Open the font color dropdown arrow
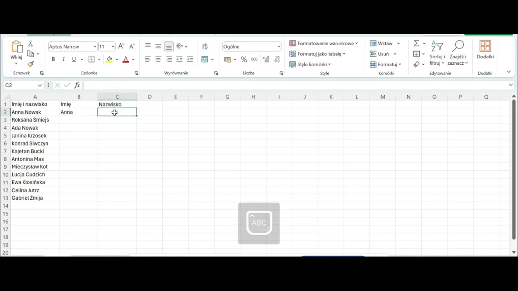The width and height of the screenshot is (518, 291). point(133,59)
